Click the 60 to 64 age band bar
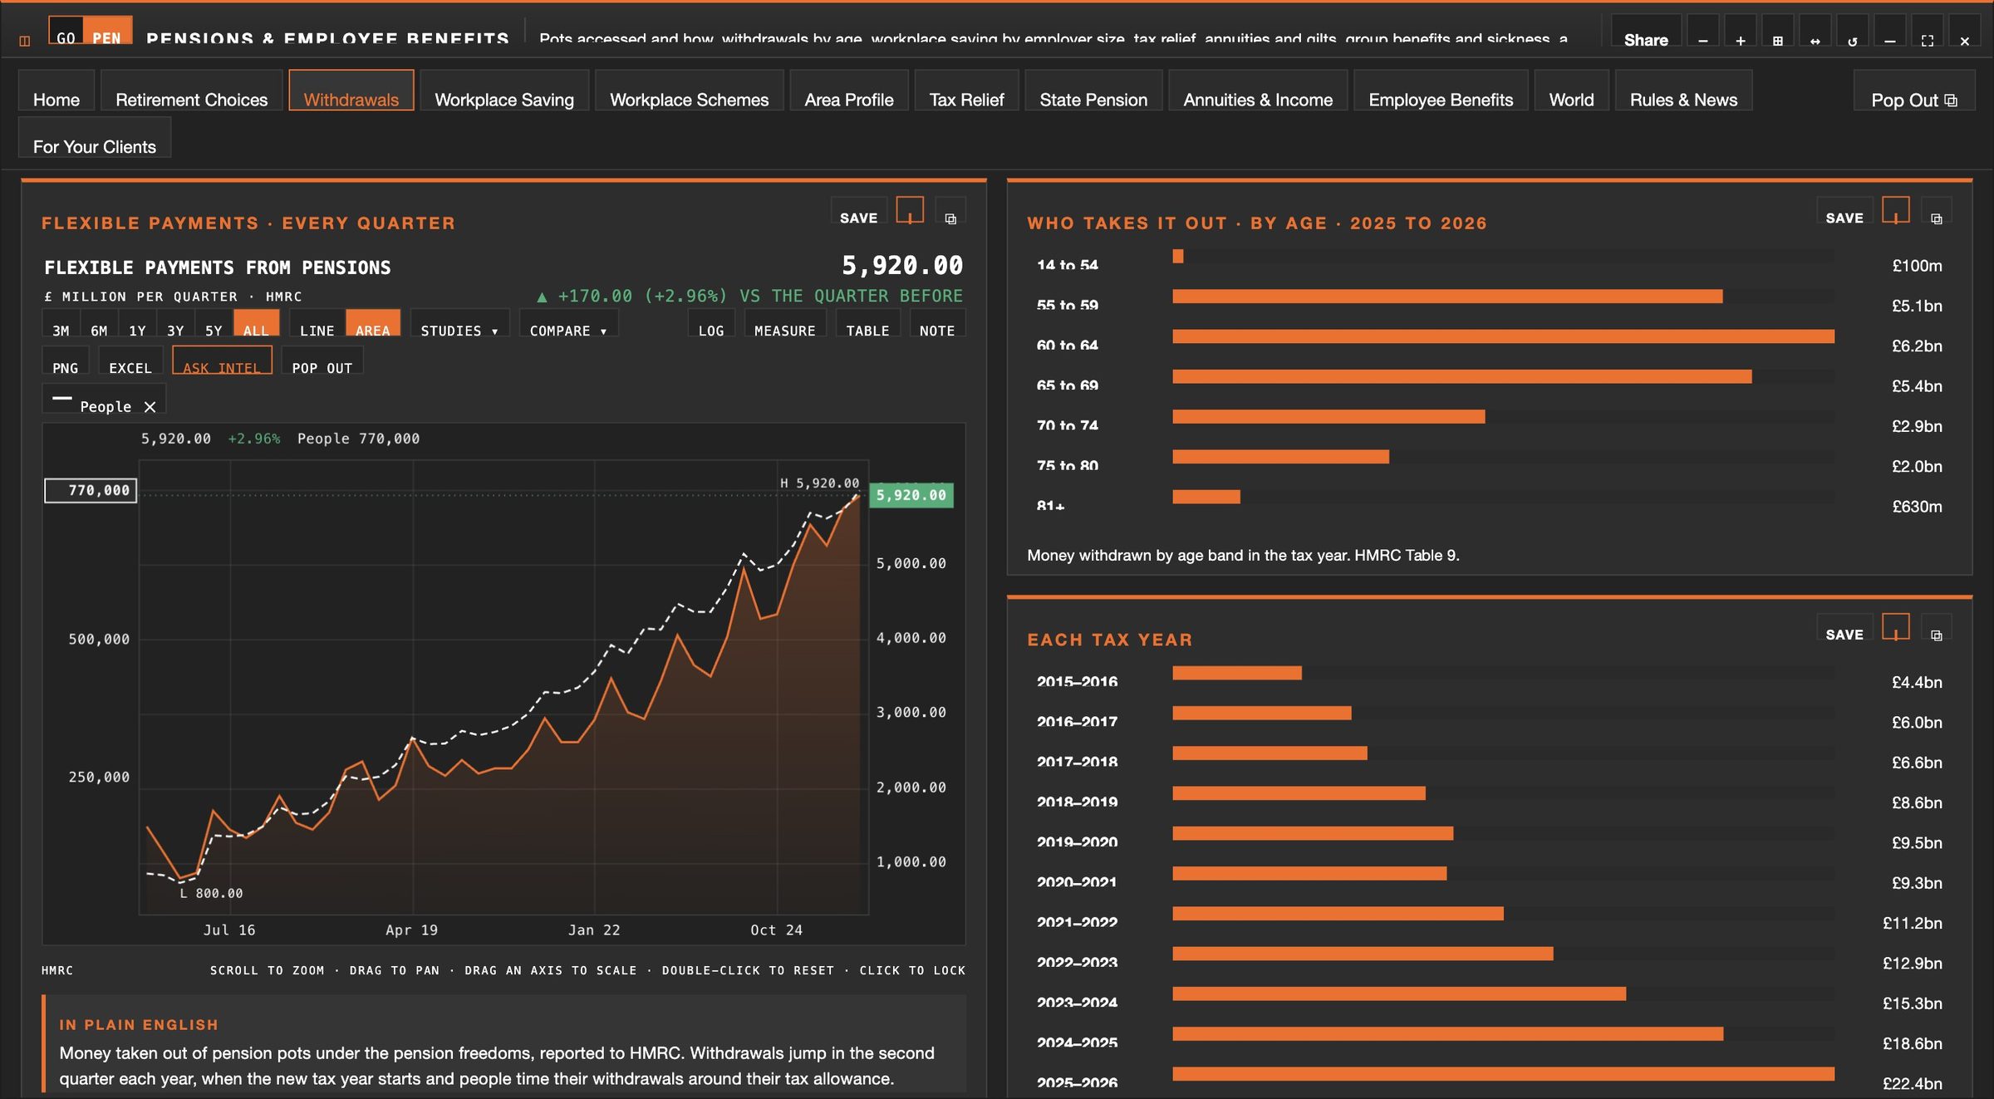 point(1502,336)
